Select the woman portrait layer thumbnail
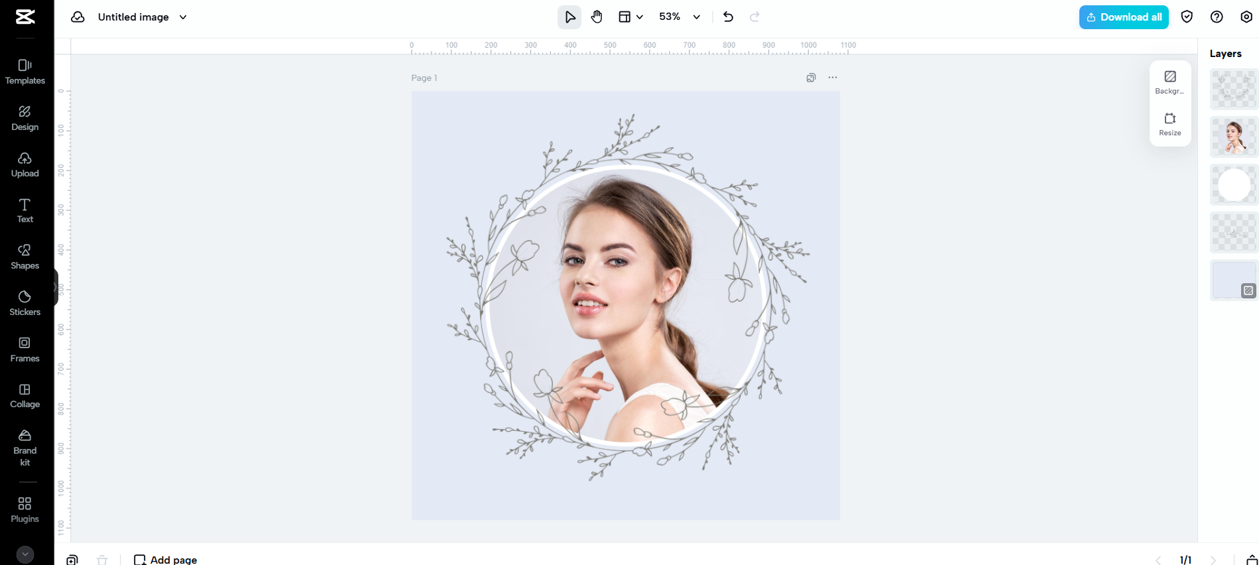Image resolution: width=1259 pixels, height=565 pixels. click(x=1234, y=137)
